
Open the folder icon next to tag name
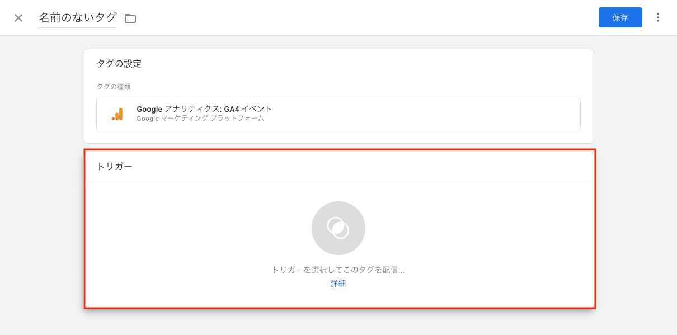coord(130,18)
